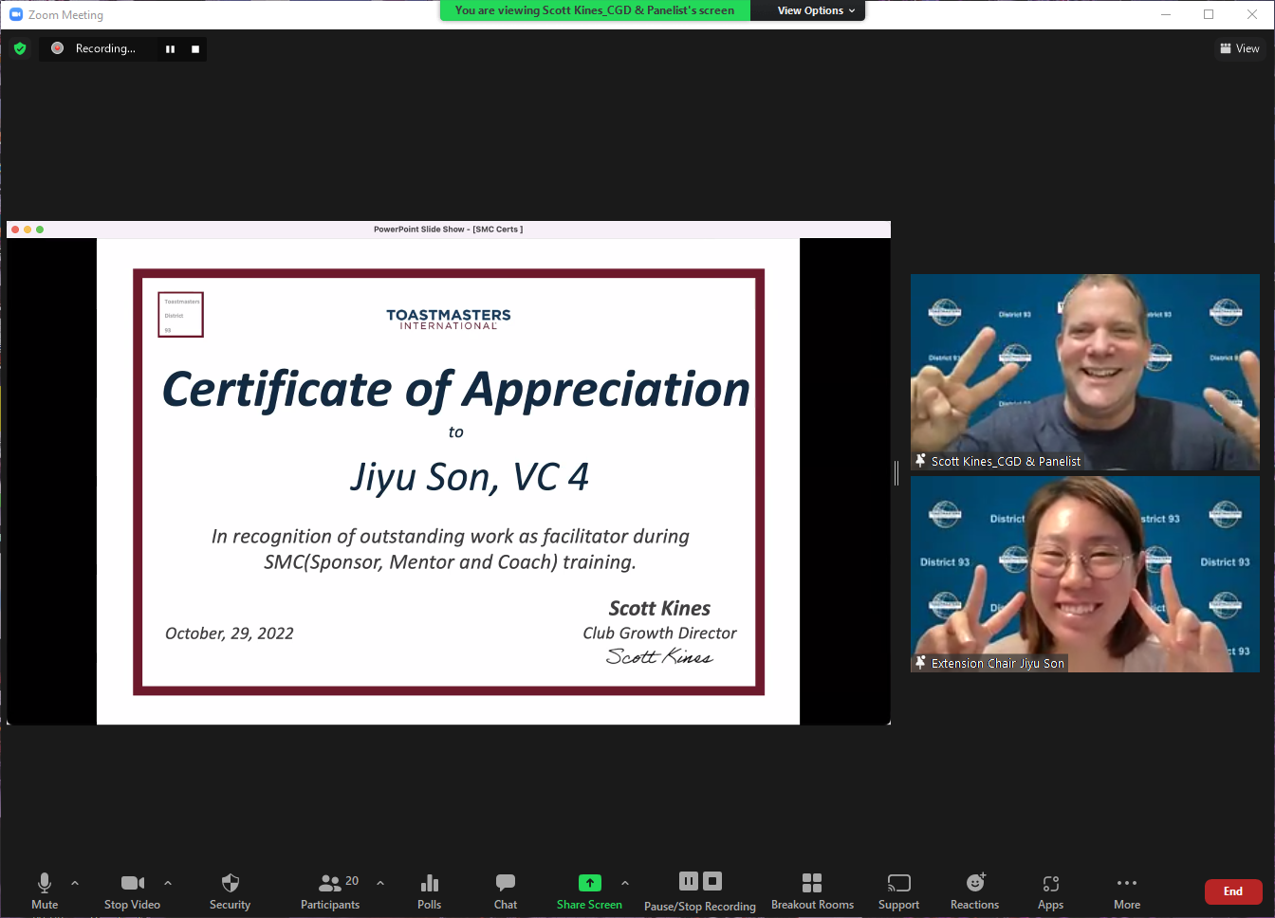
Task: Open audio options arrow next to Mute
Action: [75, 883]
